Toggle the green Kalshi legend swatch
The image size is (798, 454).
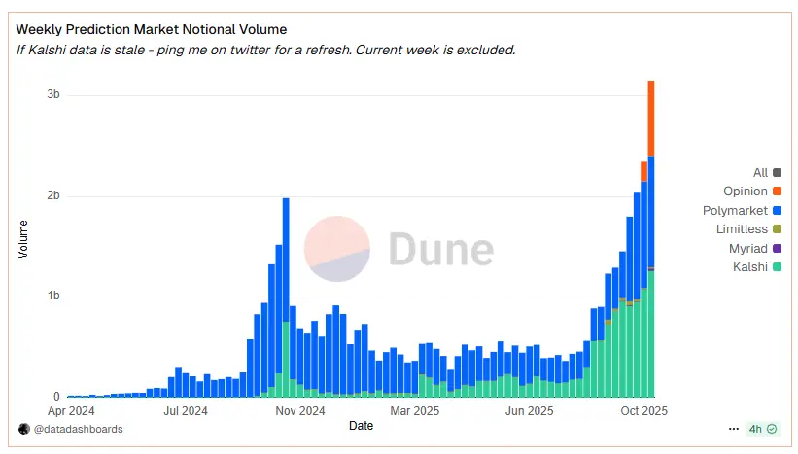coord(777,267)
